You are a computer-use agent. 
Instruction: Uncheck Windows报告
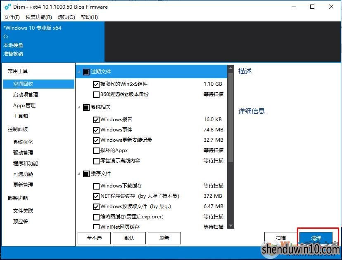96,119
